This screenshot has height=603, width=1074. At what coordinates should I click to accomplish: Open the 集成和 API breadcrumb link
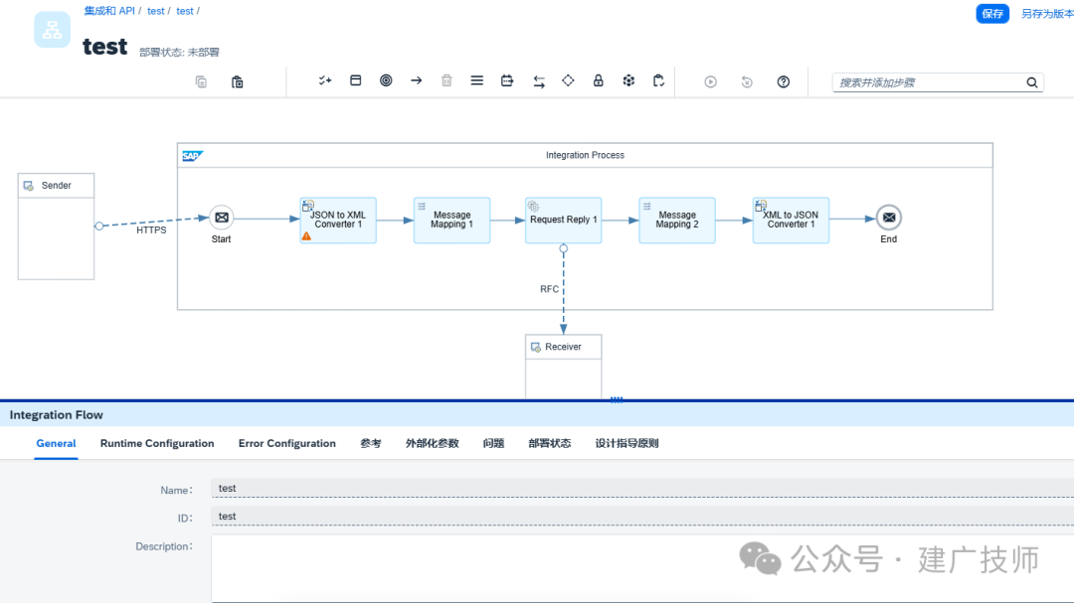pos(109,11)
